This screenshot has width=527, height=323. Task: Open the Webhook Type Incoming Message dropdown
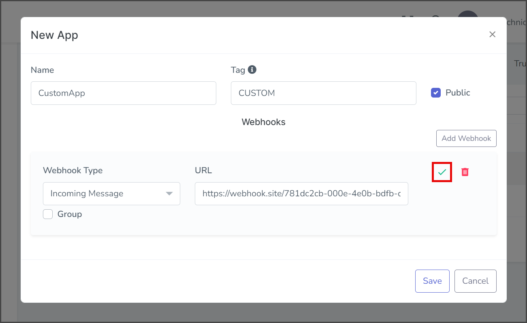coord(111,193)
